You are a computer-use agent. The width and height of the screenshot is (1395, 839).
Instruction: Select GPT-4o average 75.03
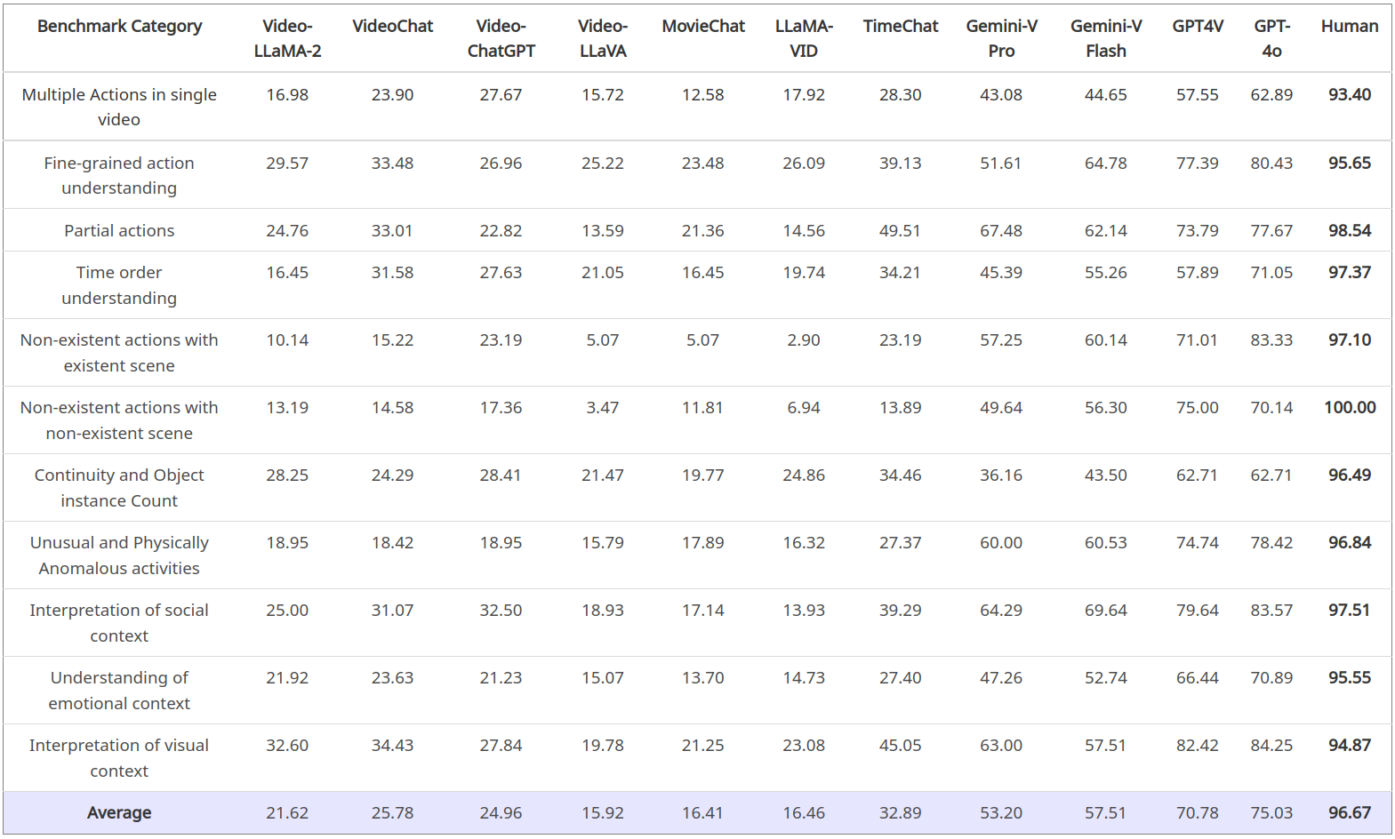pyautogui.click(x=1271, y=813)
